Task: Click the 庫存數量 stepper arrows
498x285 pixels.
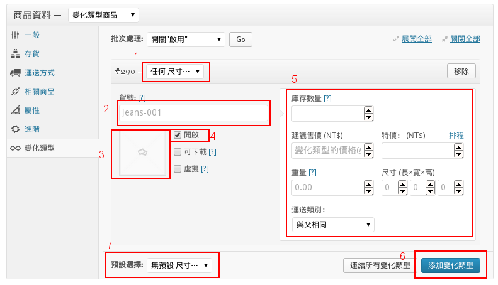Action: pos(369,114)
